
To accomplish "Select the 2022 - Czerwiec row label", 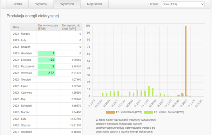I will point(22,93).
